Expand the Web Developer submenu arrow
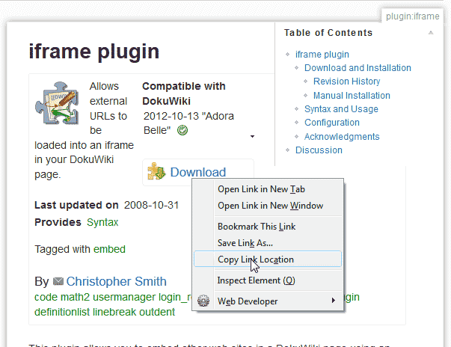451x347 pixels. click(334, 301)
